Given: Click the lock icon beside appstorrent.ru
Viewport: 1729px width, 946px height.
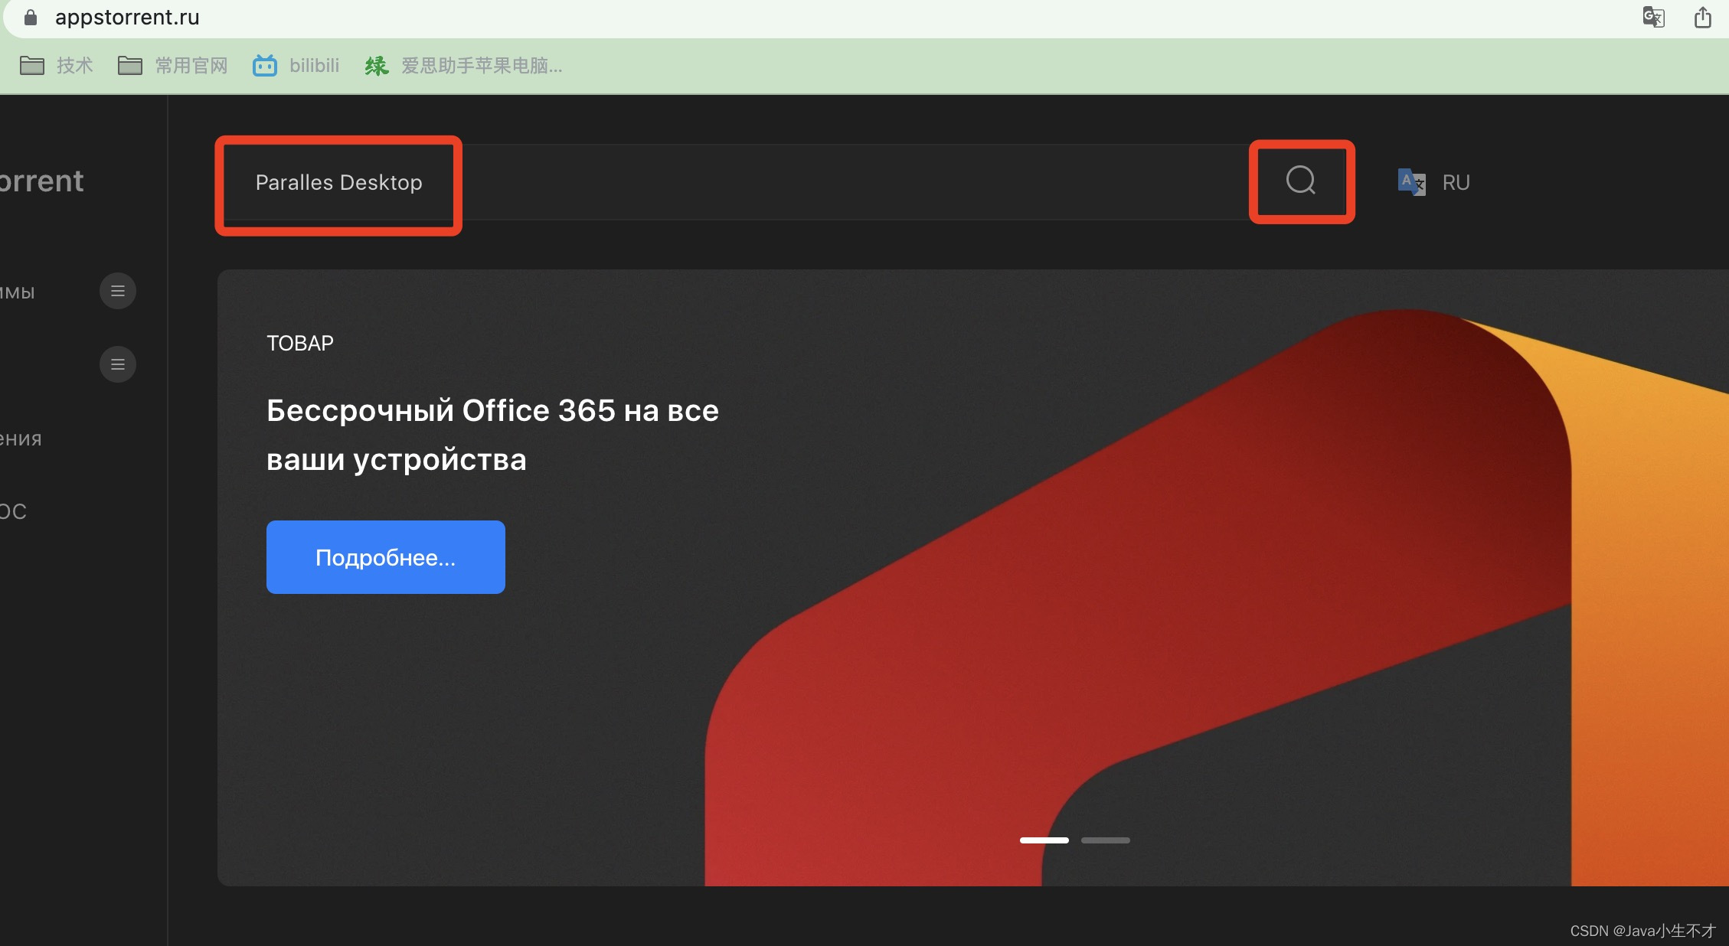Looking at the screenshot, I should tap(31, 17).
